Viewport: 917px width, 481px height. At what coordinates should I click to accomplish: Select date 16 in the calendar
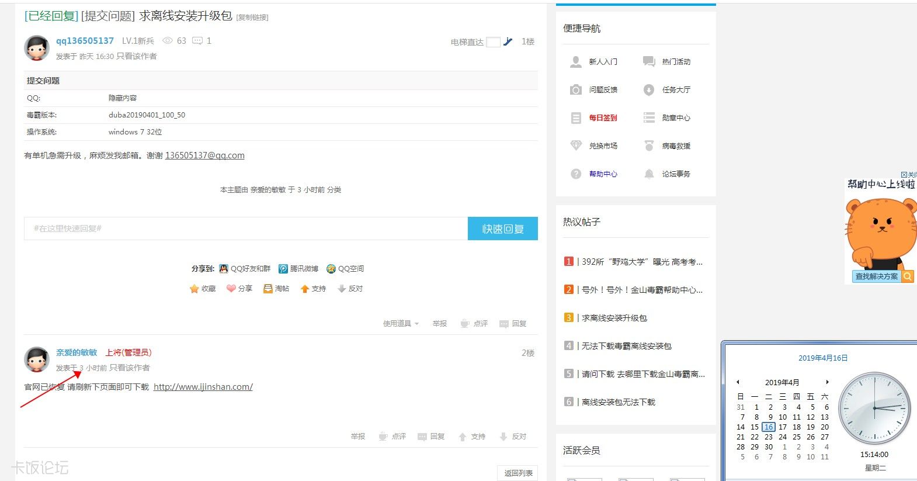pyautogui.click(x=769, y=427)
